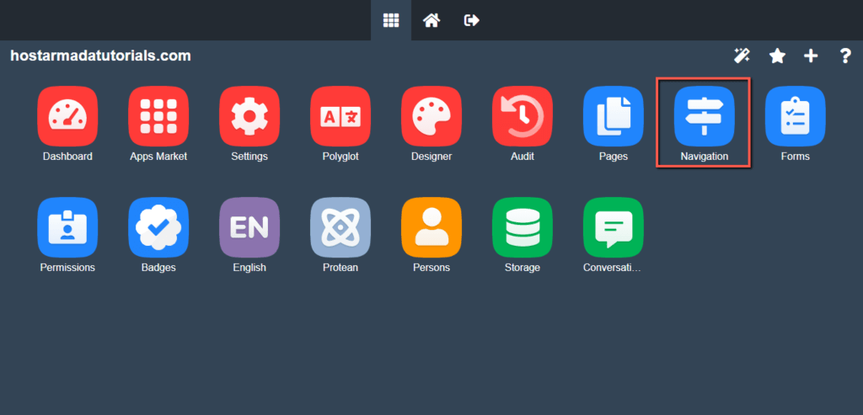Open the Conversations chat app
Image resolution: width=863 pixels, height=415 pixels.
click(614, 227)
